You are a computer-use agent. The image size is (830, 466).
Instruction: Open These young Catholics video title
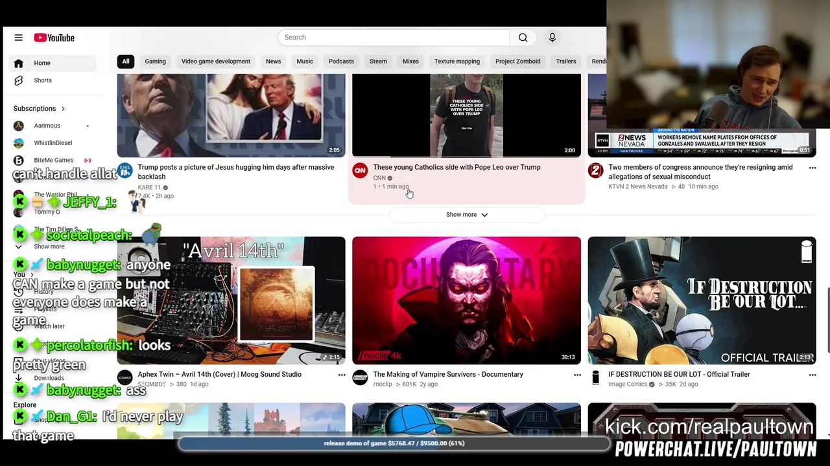pyautogui.click(x=456, y=167)
